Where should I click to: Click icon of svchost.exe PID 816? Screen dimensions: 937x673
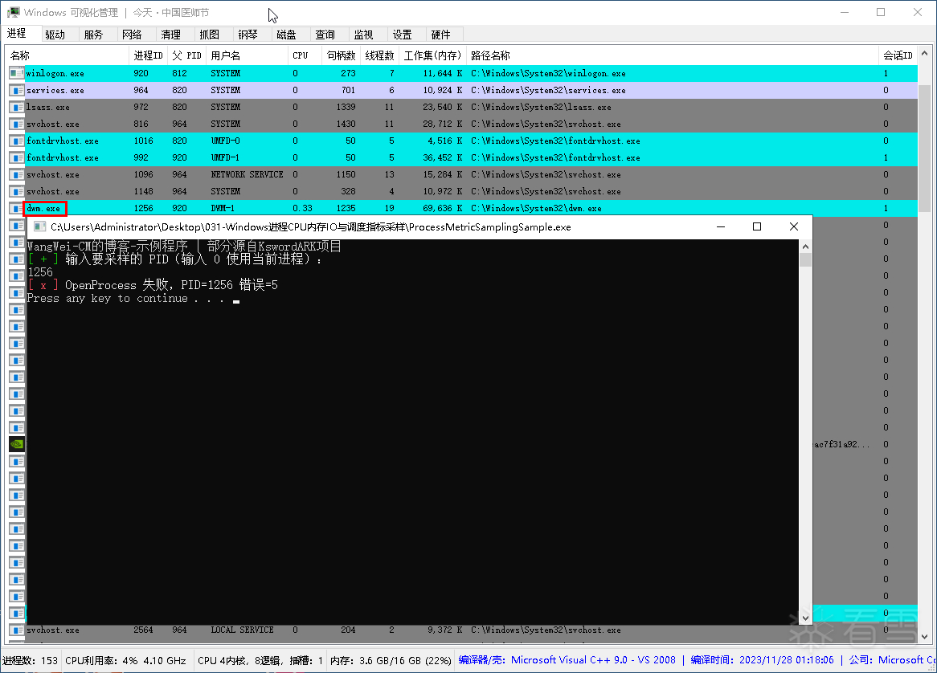(x=16, y=124)
